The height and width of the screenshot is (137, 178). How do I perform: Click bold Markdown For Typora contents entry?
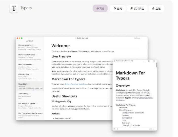126,105
